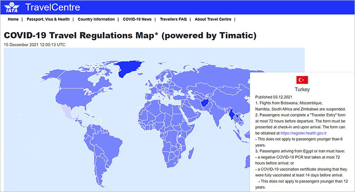Select Madagascar on the map
Image resolution: width=355 pixels, height=192 pixels.
coord(191,153)
